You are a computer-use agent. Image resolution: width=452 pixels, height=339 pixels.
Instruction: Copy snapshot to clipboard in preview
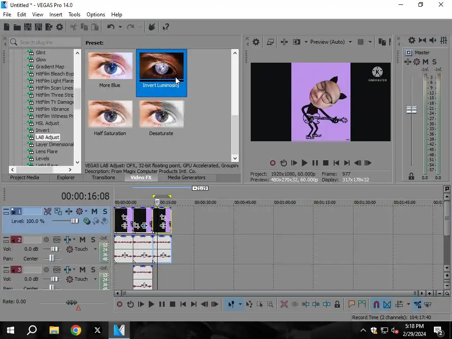(x=382, y=42)
